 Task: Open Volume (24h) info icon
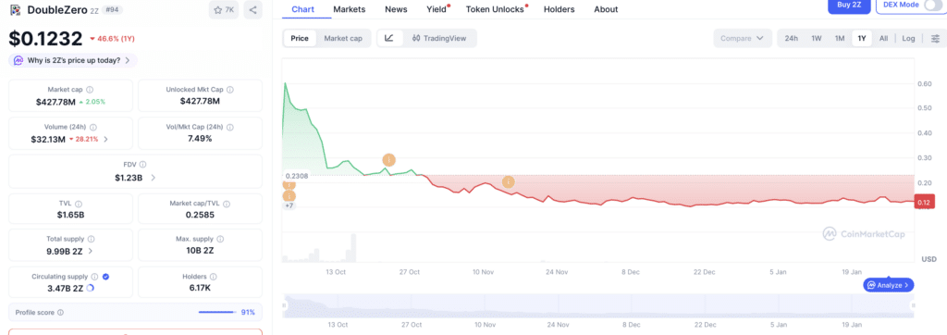pos(92,128)
